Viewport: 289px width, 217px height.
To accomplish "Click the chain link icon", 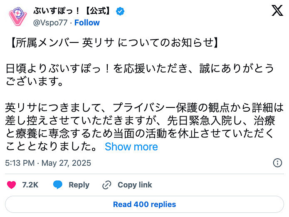I will click(x=107, y=185).
